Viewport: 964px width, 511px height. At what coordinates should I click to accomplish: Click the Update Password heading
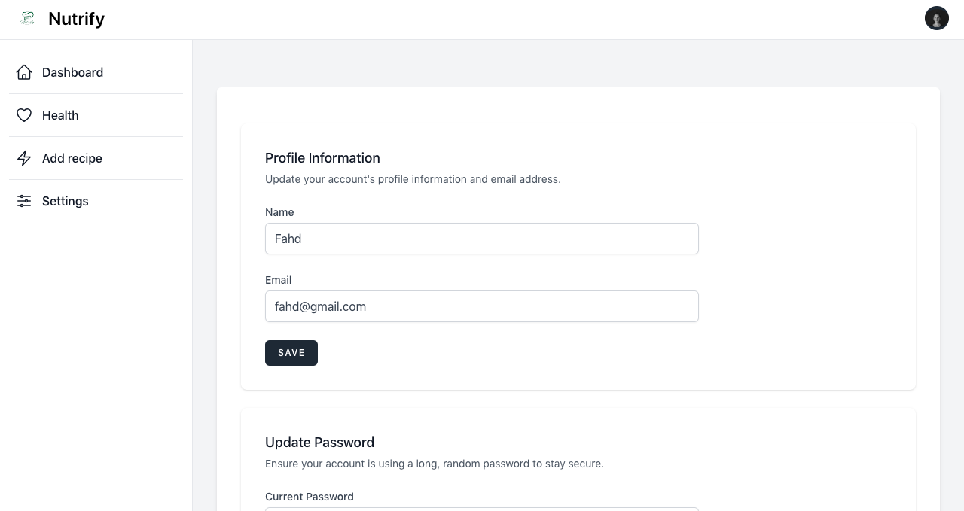click(x=319, y=443)
